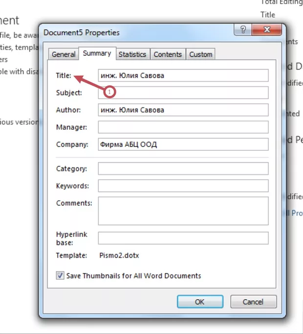The height and width of the screenshot is (334, 303).
Task: Uncheck Save Thumbnails for All Word Documents
Action: (x=60, y=275)
